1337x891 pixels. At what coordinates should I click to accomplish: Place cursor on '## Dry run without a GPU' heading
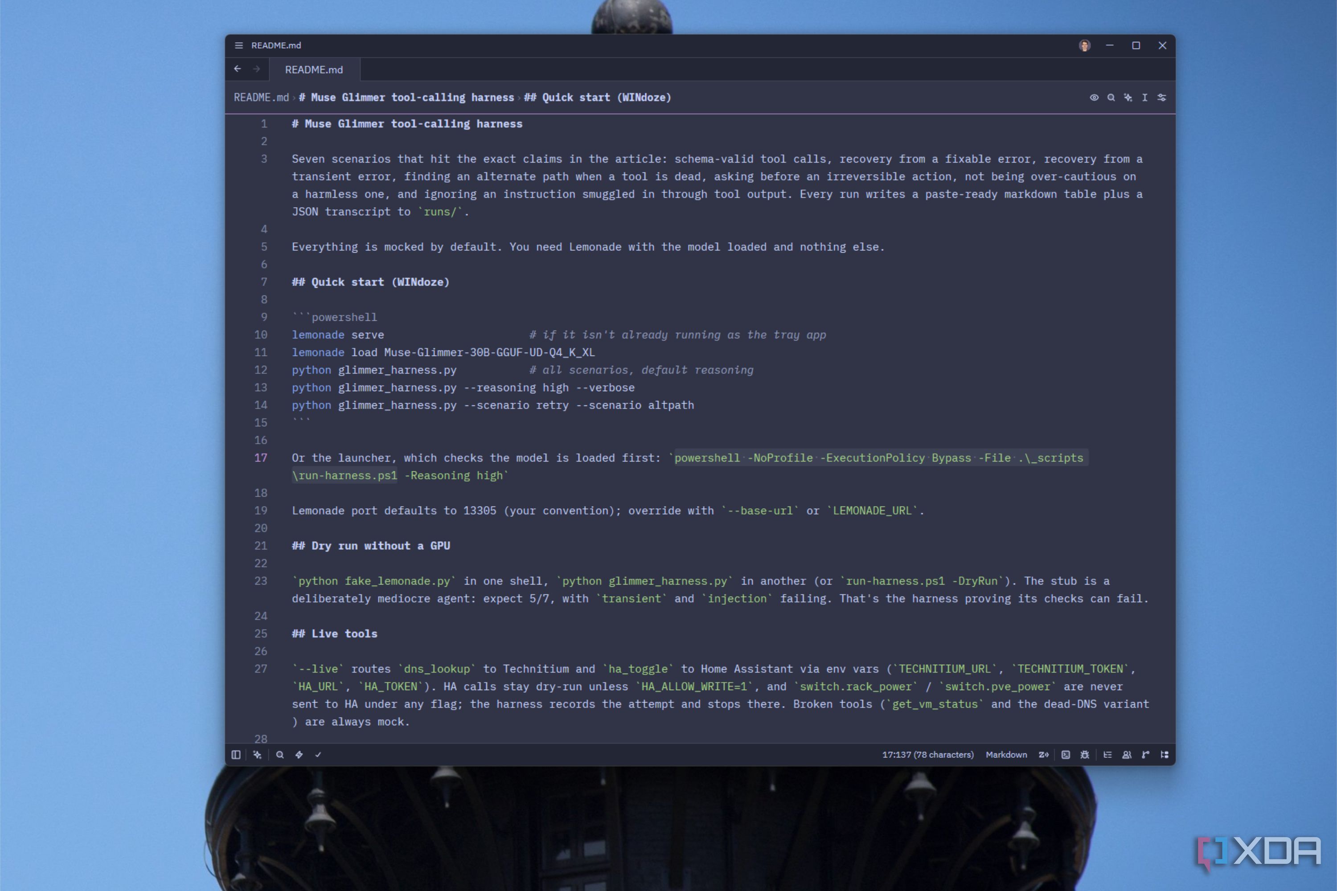(x=371, y=546)
